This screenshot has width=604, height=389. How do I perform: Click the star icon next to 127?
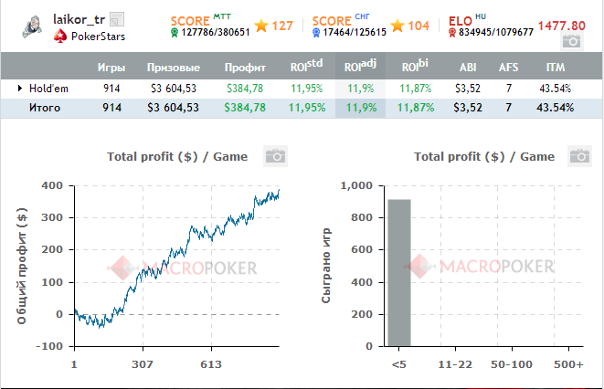261,26
